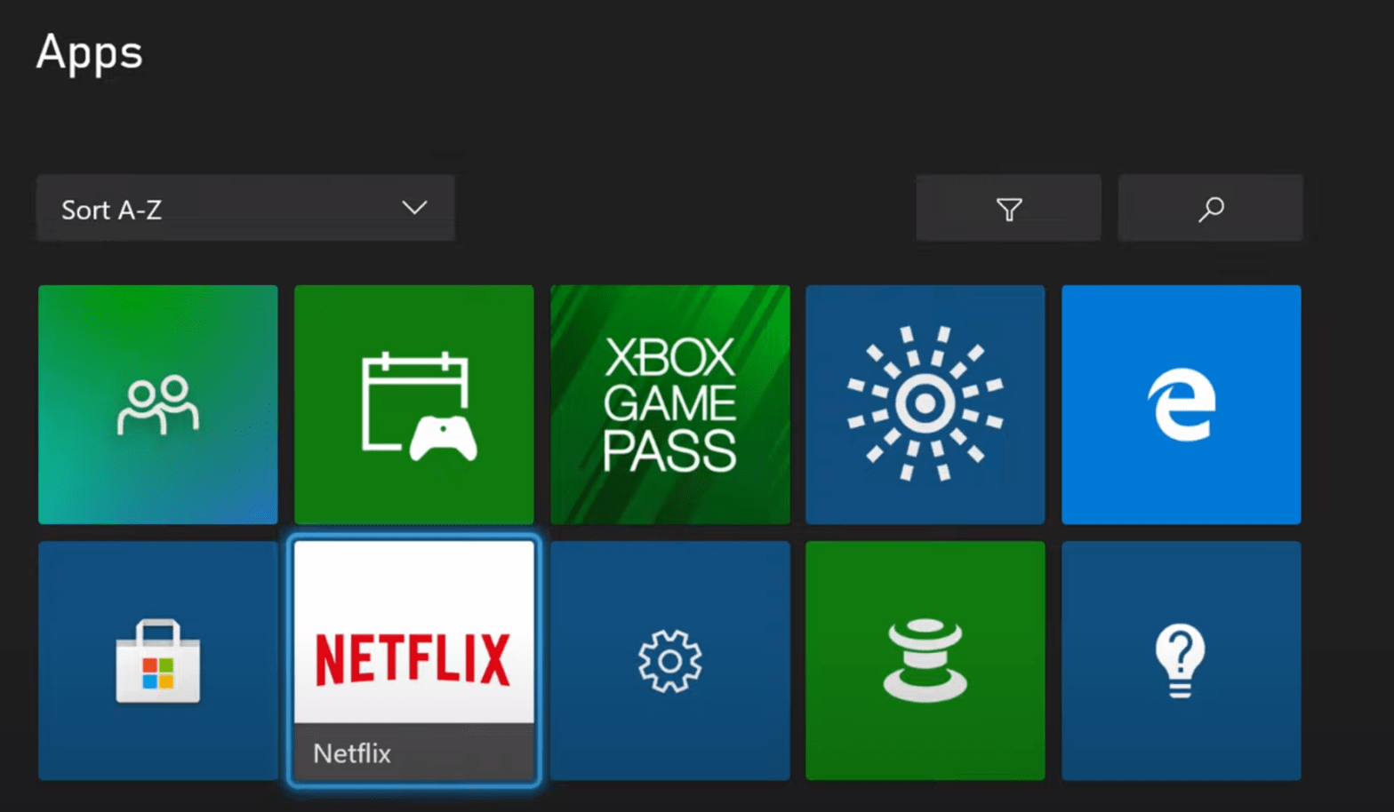Open the Xbox Family Settings tile
Image resolution: width=1394 pixels, height=812 pixels.
(x=158, y=404)
